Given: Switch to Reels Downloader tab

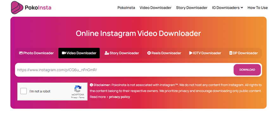Looking at the screenshot, I should [164, 53].
